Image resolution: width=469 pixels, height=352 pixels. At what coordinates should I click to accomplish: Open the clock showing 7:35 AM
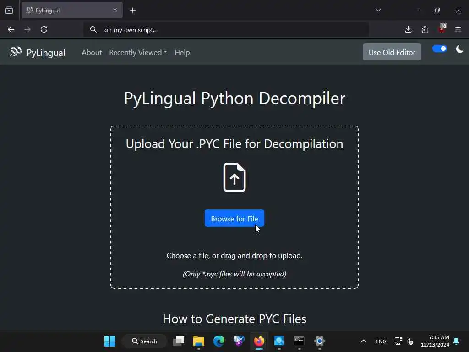point(435,341)
